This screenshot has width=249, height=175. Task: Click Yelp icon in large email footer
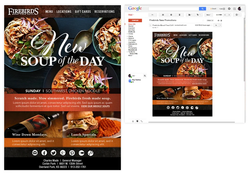(91, 153)
